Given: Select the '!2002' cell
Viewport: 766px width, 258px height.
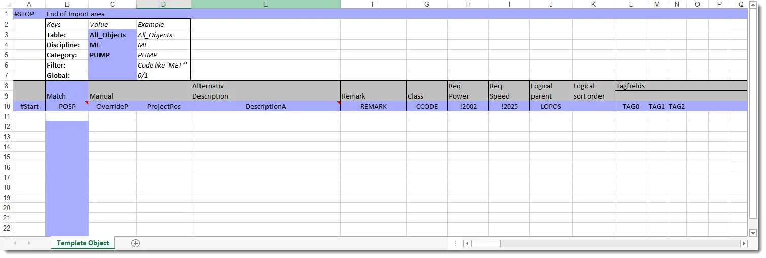Looking at the screenshot, I should [x=468, y=106].
